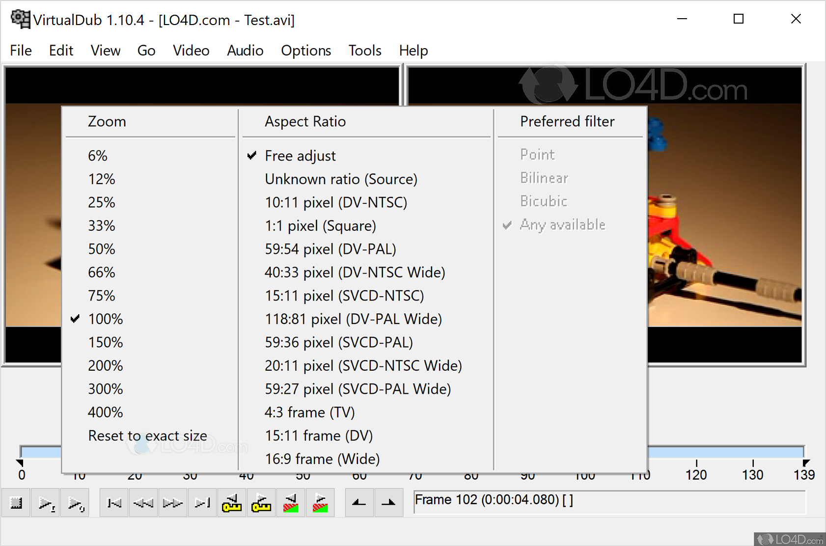Go to previous key frame

(x=232, y=503)
